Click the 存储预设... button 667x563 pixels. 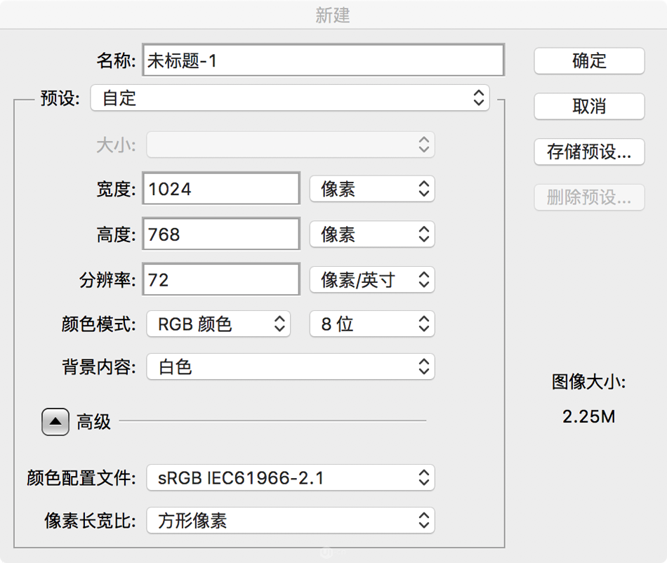pyautogui.click(x=589, y=152)
